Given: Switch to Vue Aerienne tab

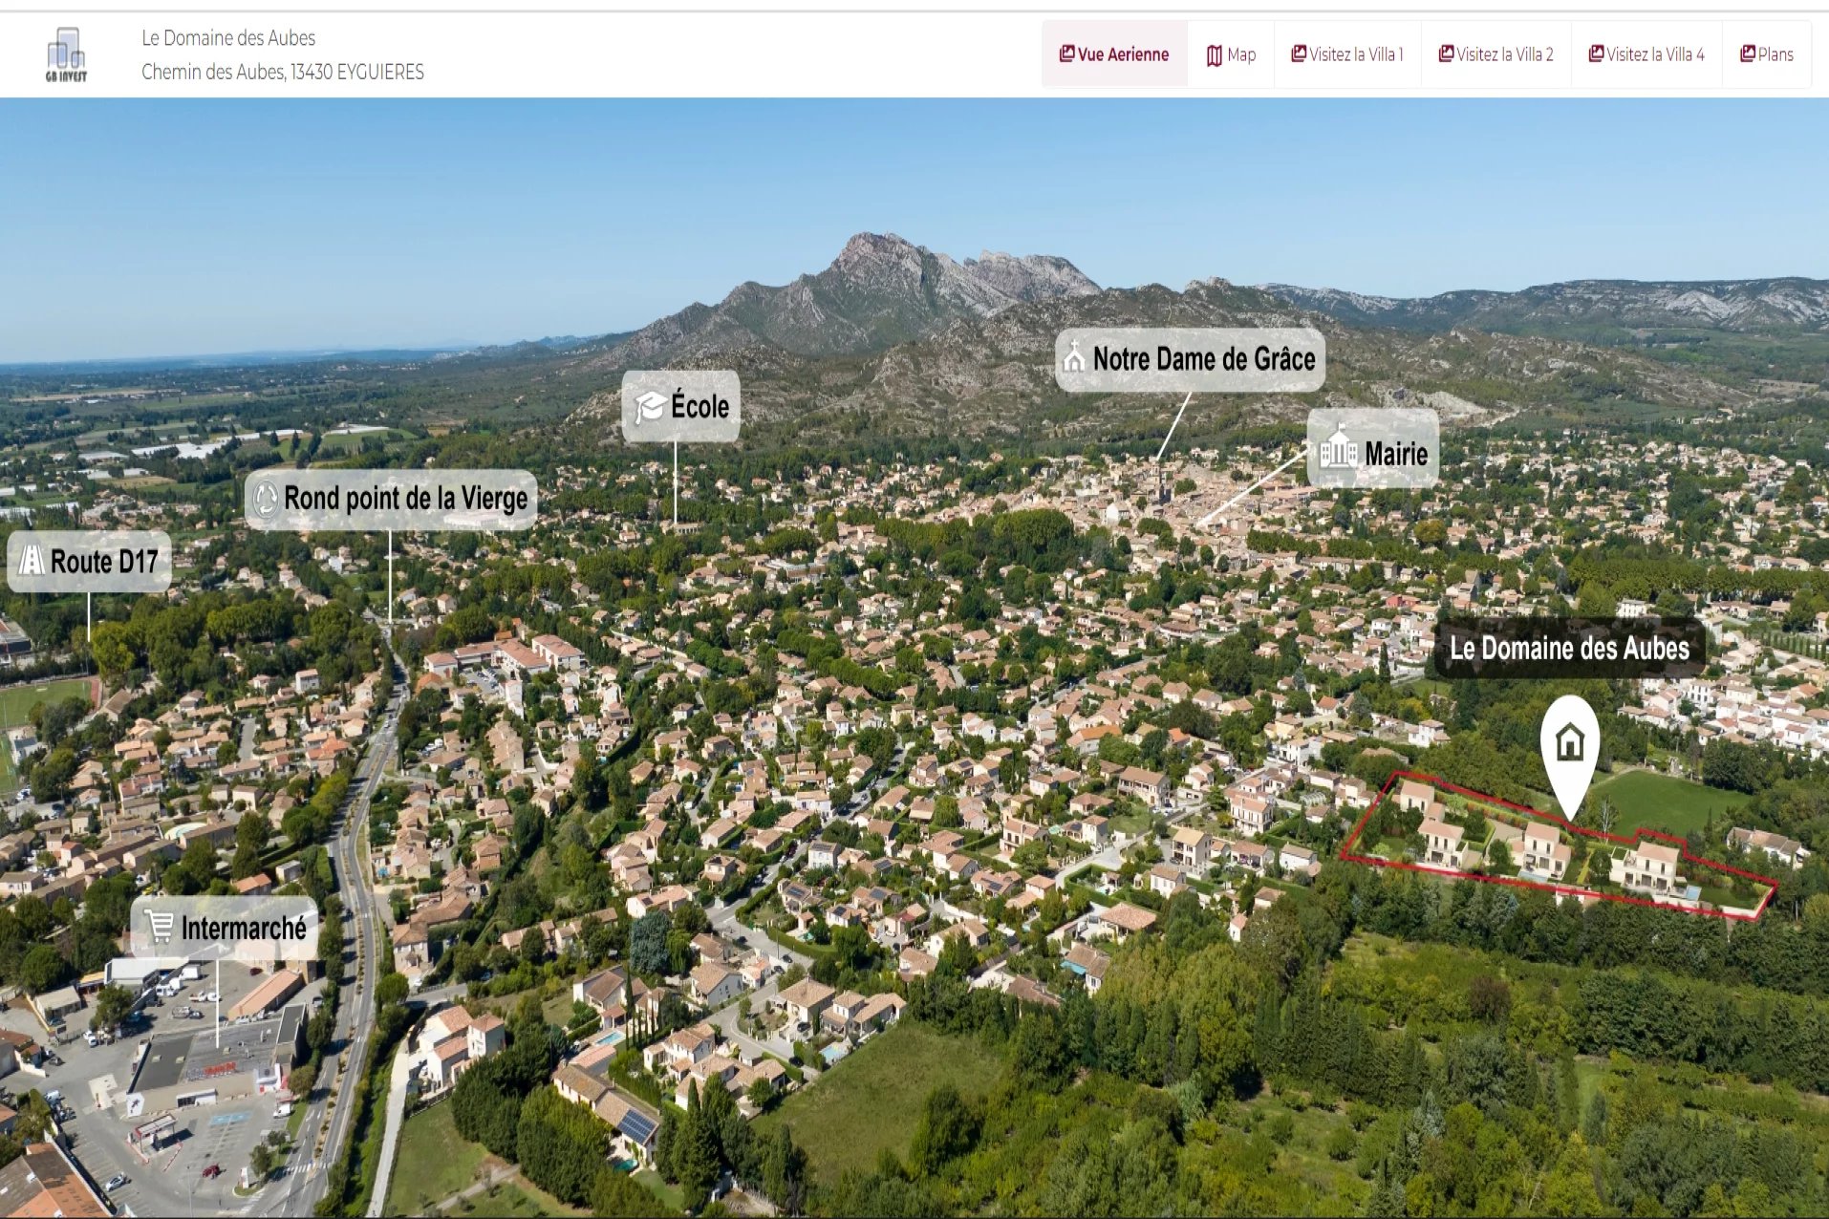Looking at the screenshot, I should point(1114,54).
